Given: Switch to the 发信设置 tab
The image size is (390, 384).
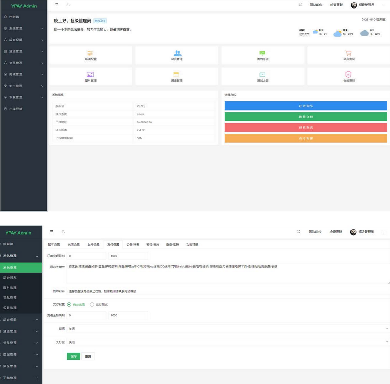Looking at the screenshot, I should point(73,245).
